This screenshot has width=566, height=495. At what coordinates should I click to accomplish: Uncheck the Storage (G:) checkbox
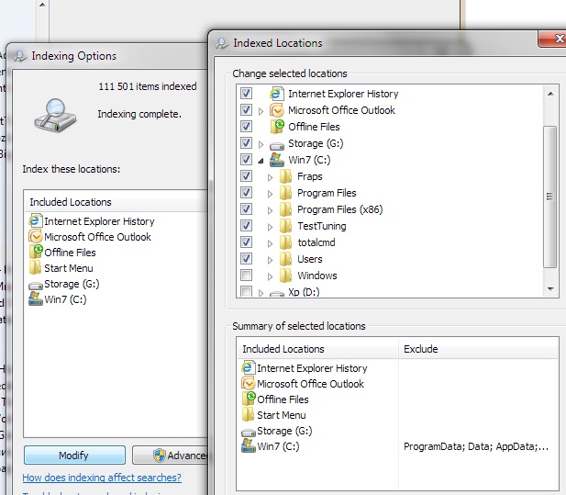tap(246, 142)
